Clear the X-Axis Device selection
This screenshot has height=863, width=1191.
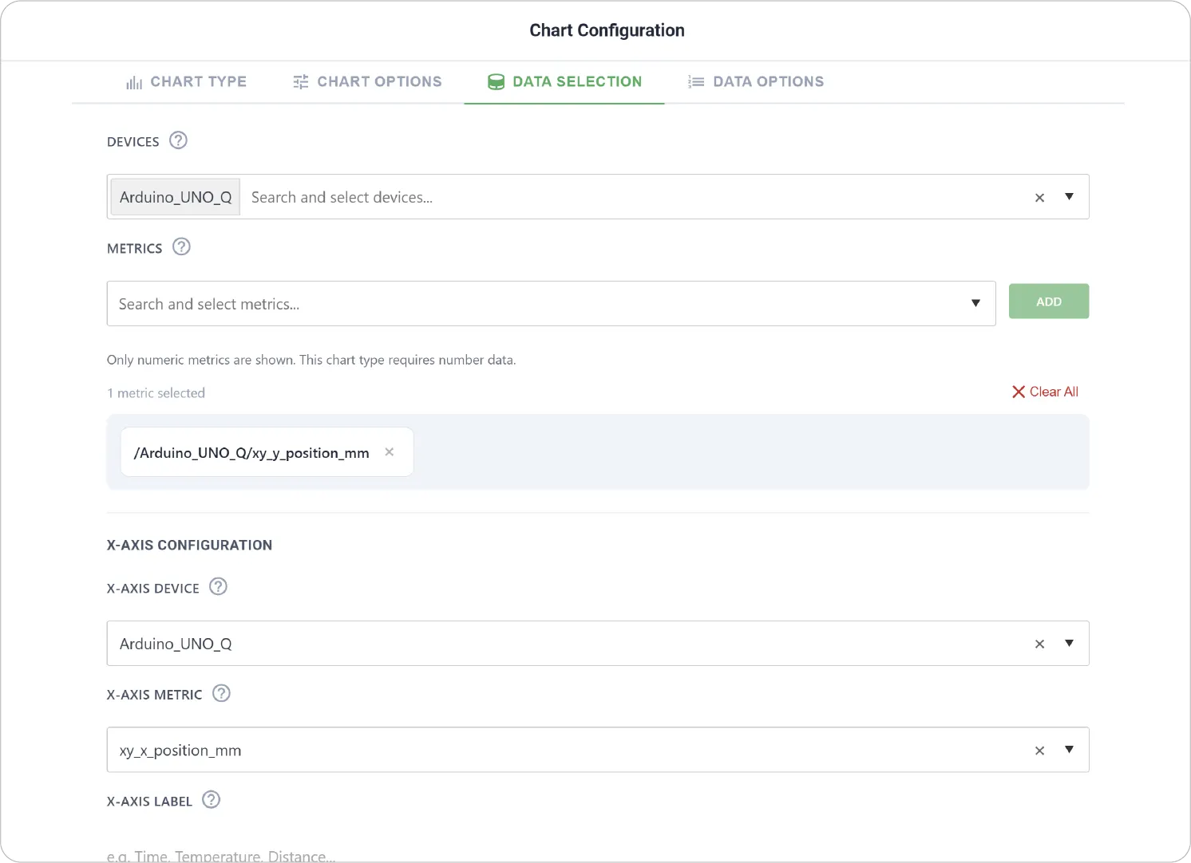click(x=1039, y=644)
